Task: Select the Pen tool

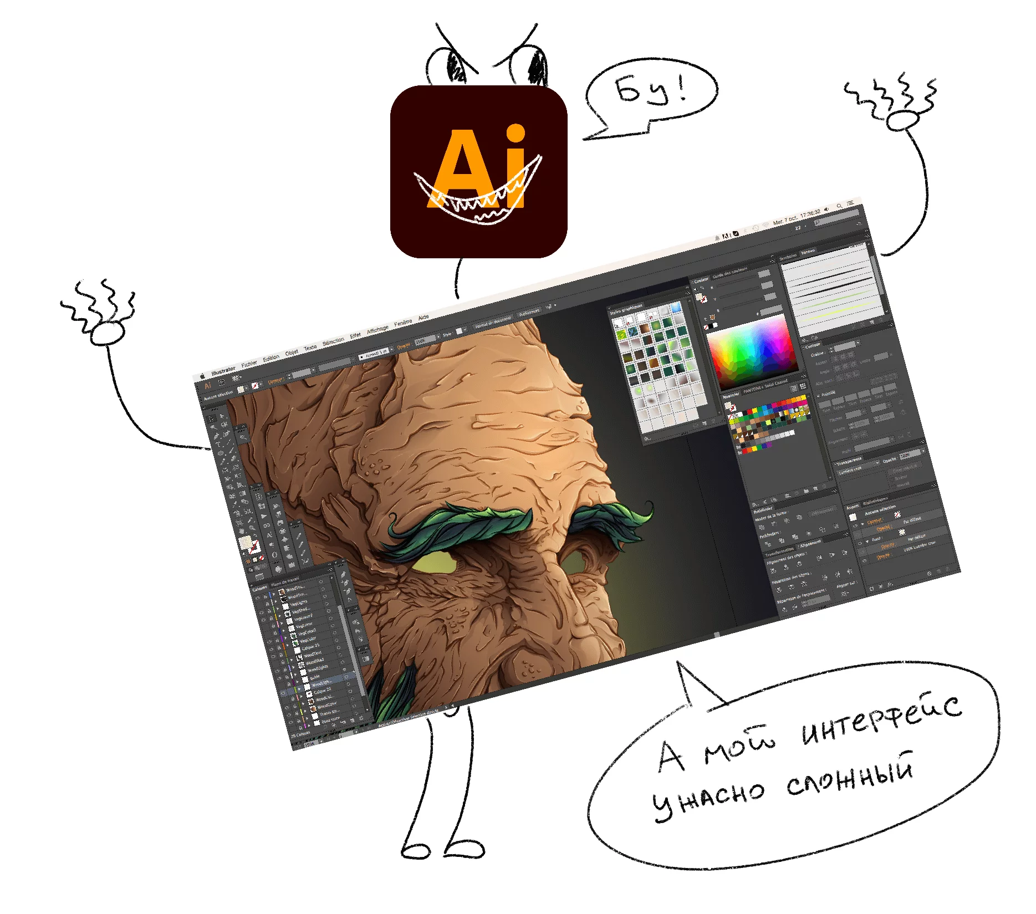Action: click(216, 436)
